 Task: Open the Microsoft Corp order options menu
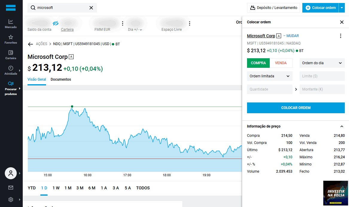[x=341, y=36]
